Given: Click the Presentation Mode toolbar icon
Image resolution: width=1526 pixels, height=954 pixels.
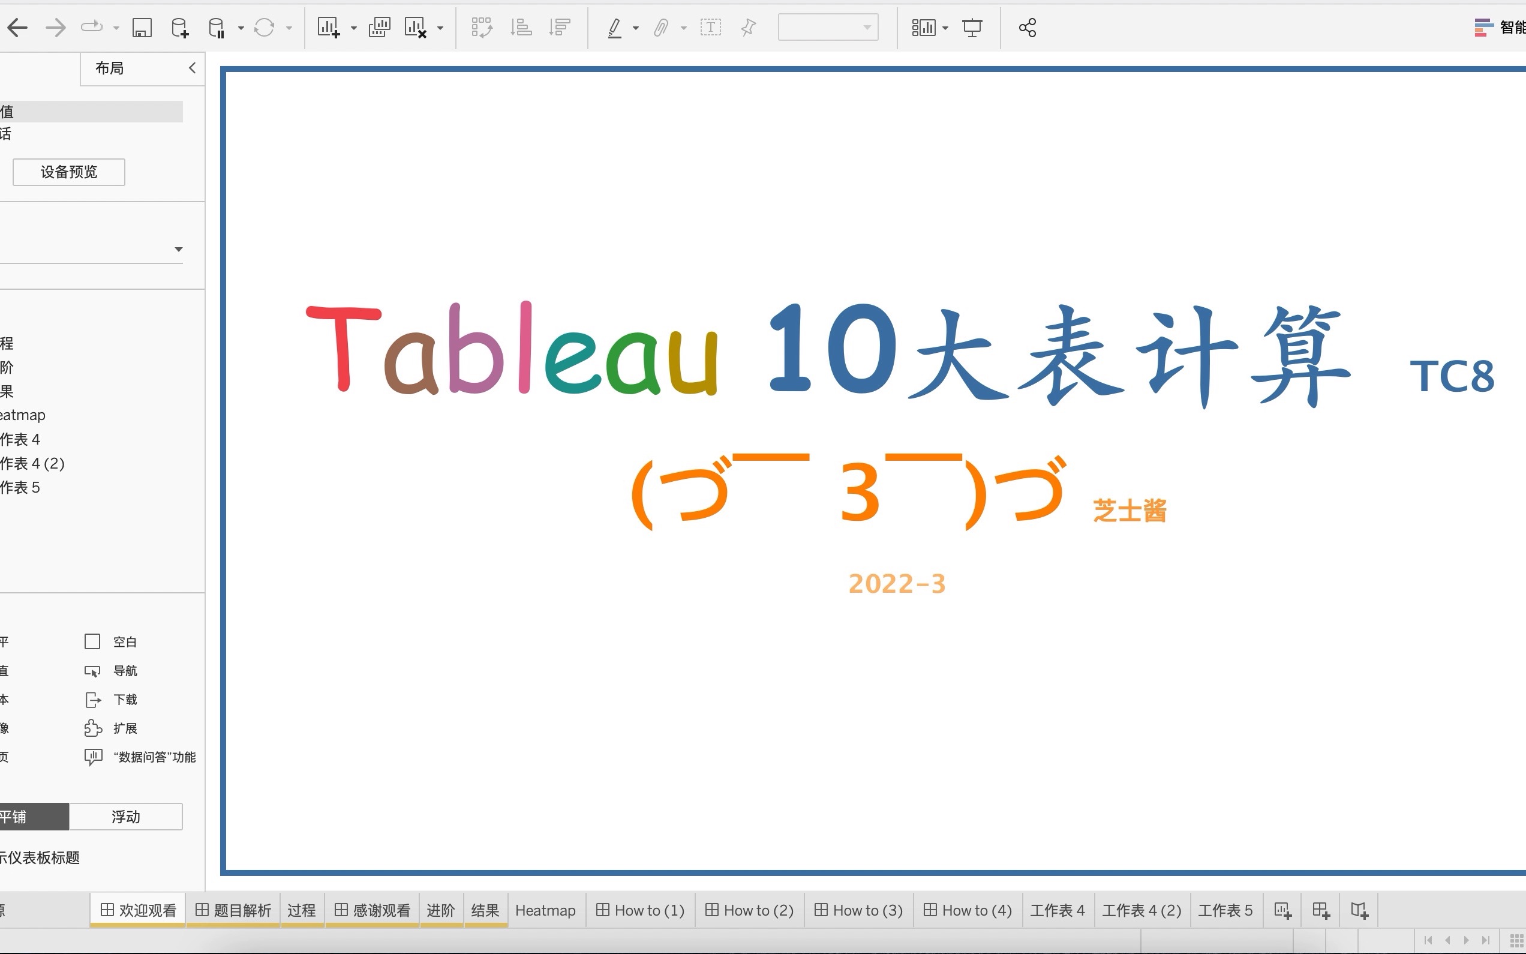Looking at the screenshot, I should [x=972, y=27].
